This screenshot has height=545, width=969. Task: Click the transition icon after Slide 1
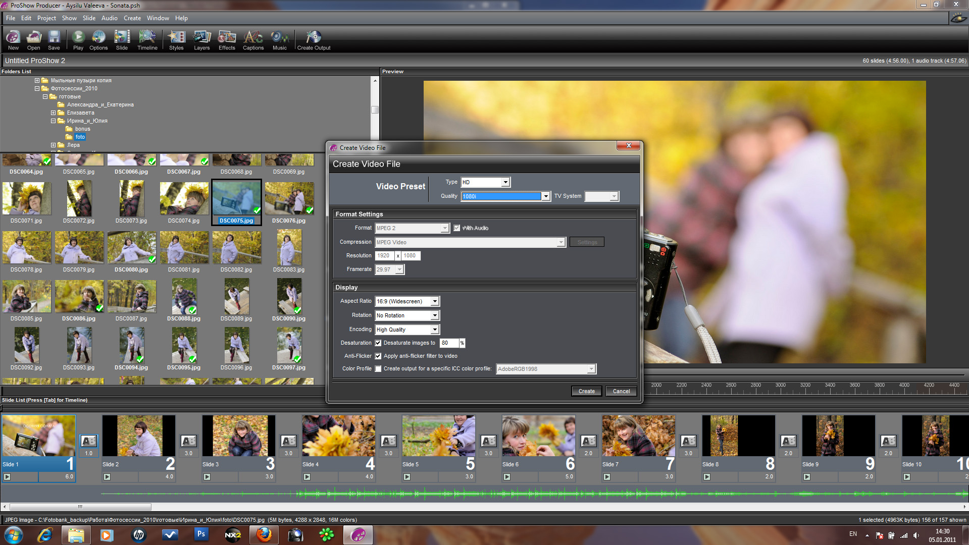[x=89, y=441]
